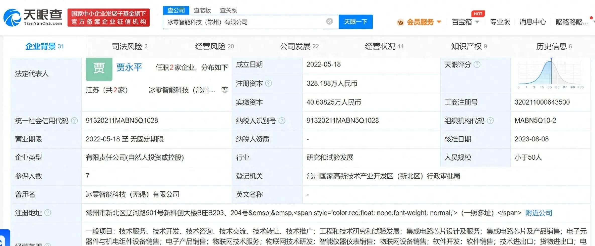The height and width of the screenshot is (246, 595).
Task: Open 消息中心 in the top navigation
Action: pos(533,22)
